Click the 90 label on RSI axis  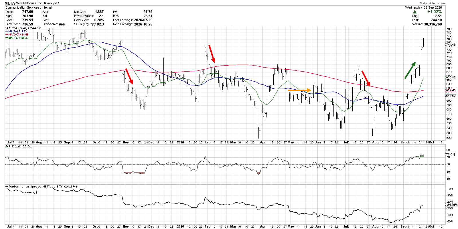(x=448, y=150)
